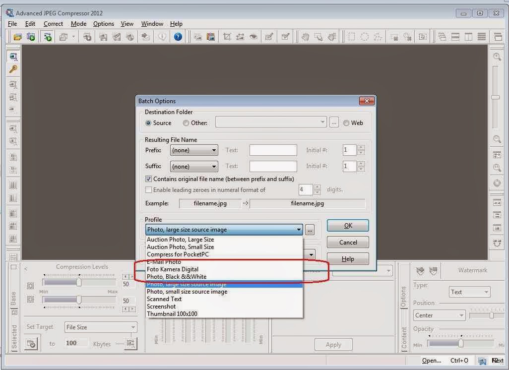Viewport: 509px width, 370px height.
Task: Choose Thumbnail 100x100 profile
Action: pyautogui.click(x=224, y=314)
